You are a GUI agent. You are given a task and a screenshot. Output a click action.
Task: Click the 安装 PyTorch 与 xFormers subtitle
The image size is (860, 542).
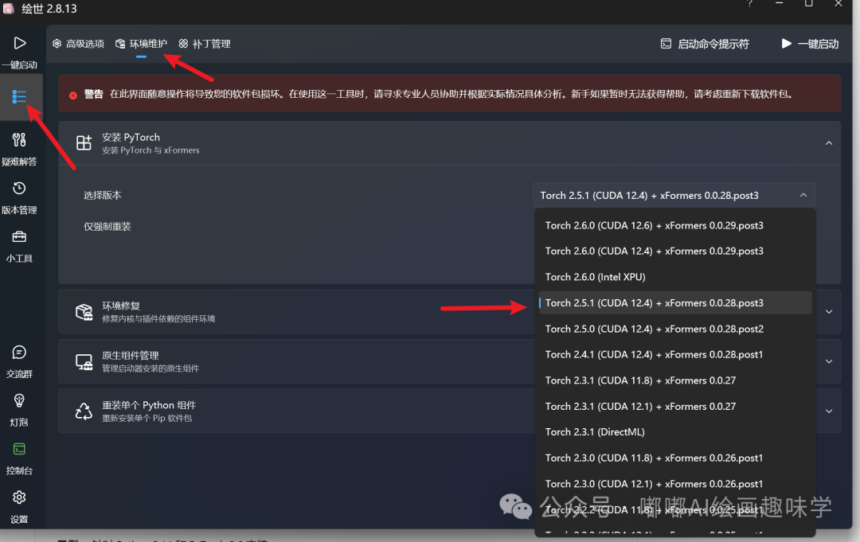[150, 150]
